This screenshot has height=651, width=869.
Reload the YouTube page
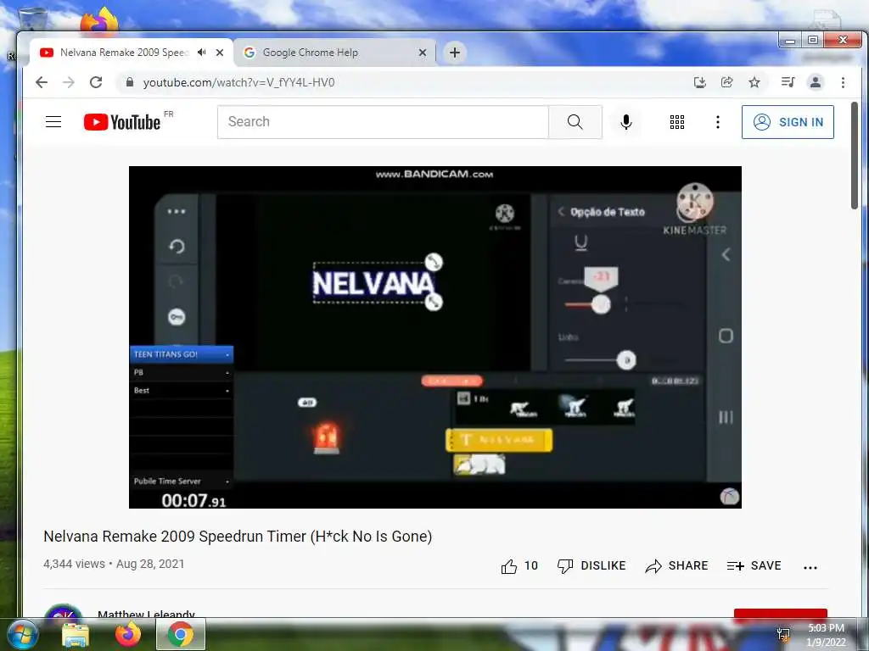click(x=96, y=82)
